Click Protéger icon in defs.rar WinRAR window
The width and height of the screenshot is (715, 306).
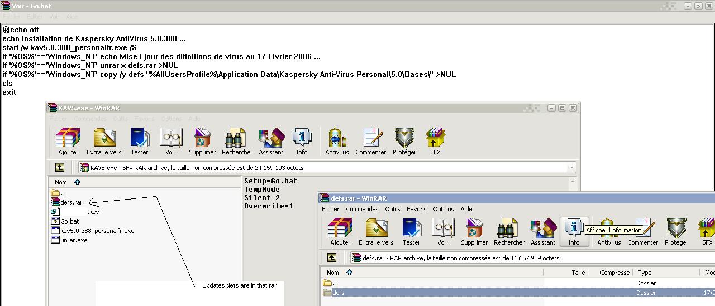[676, 232]
